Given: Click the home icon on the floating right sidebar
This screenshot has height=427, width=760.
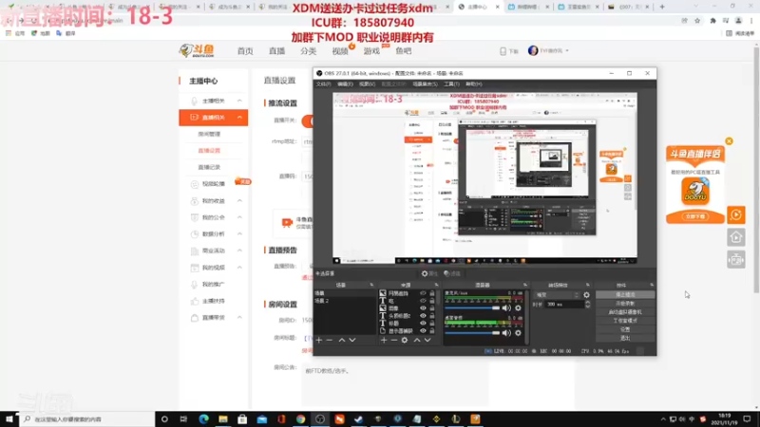Looking at the screenshot, I should pyautogui.click(x=735, y=237).
